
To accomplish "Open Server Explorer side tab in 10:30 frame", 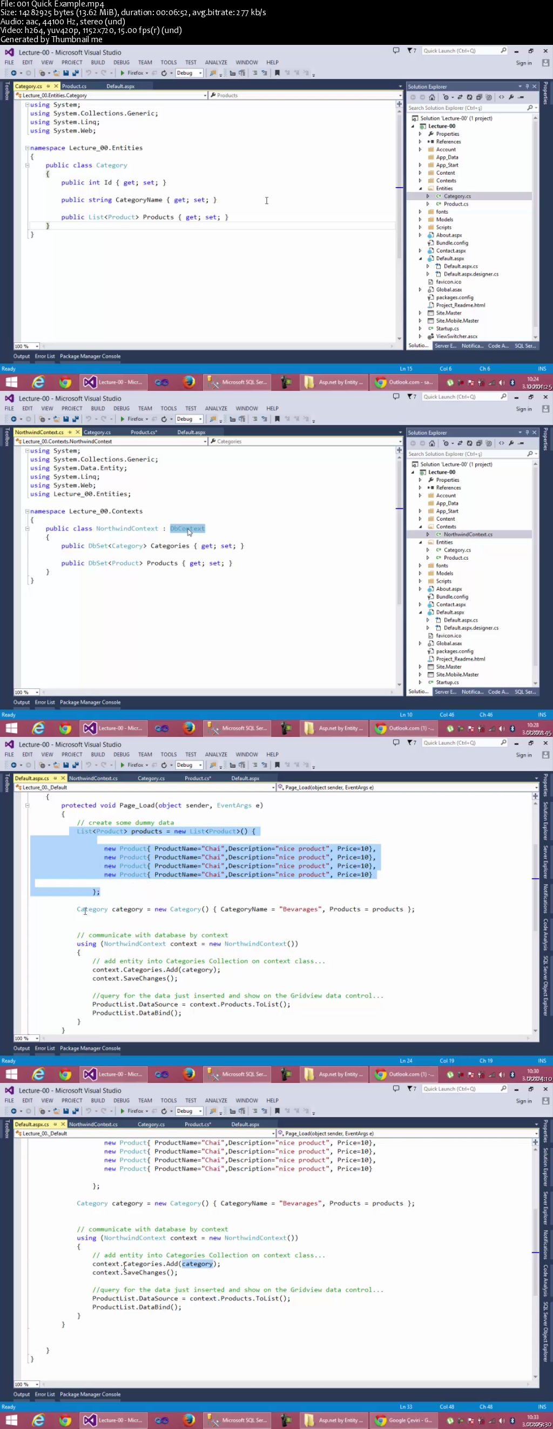I will 546,862.
